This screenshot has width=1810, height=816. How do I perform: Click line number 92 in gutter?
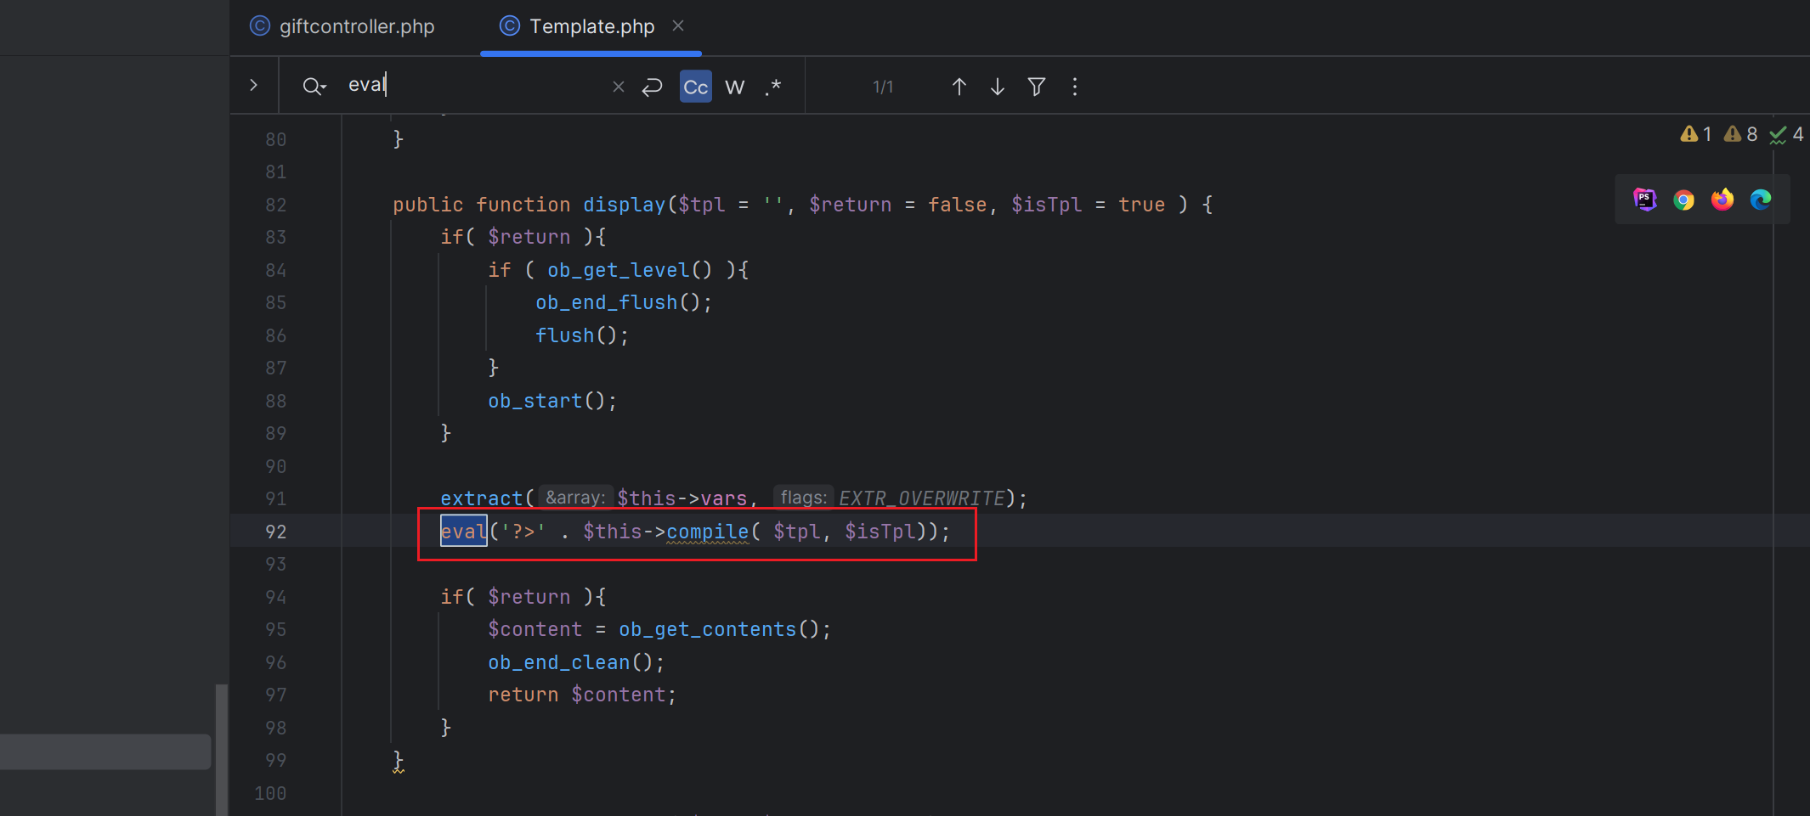(275, 532)
